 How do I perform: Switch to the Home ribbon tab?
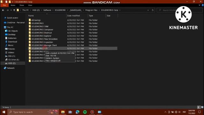tap(13, 5)
